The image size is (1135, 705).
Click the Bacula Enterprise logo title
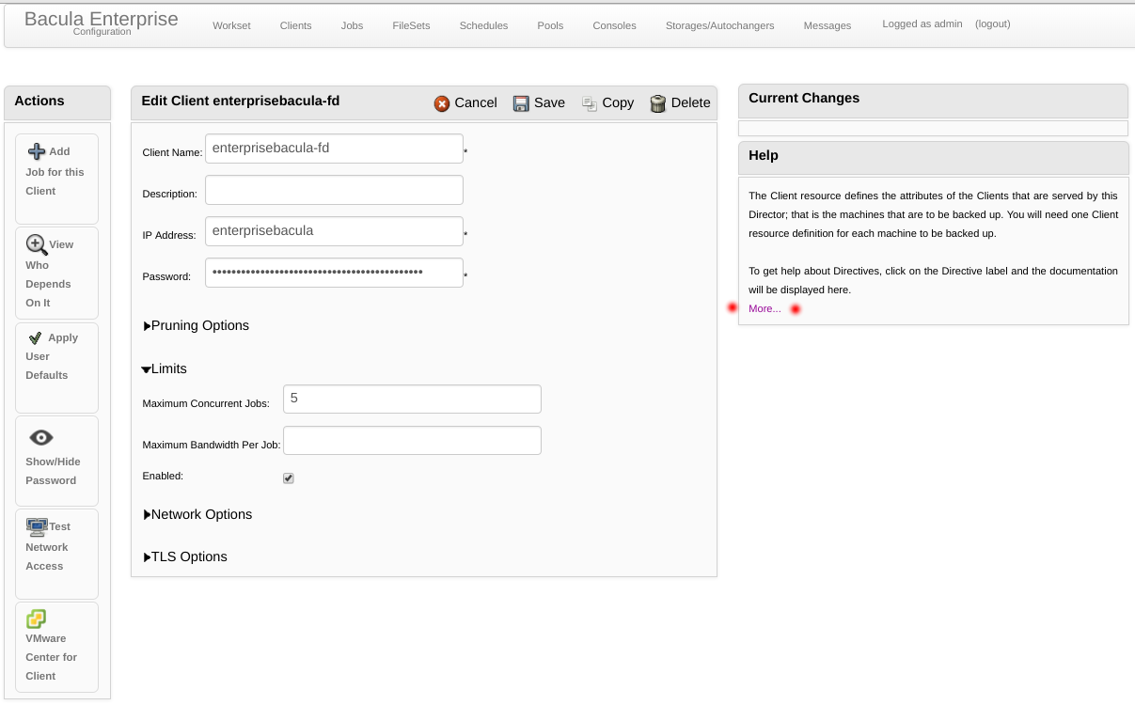(102, 19)
